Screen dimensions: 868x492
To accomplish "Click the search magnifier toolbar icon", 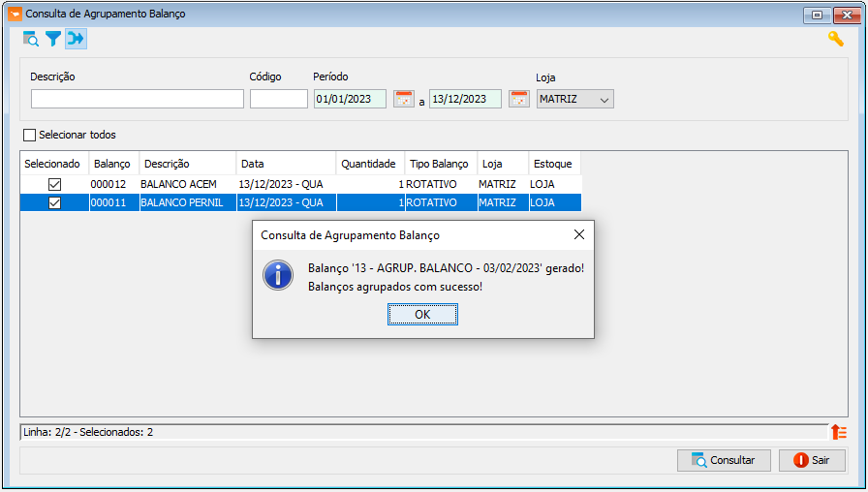I will (x=31, y=39).
